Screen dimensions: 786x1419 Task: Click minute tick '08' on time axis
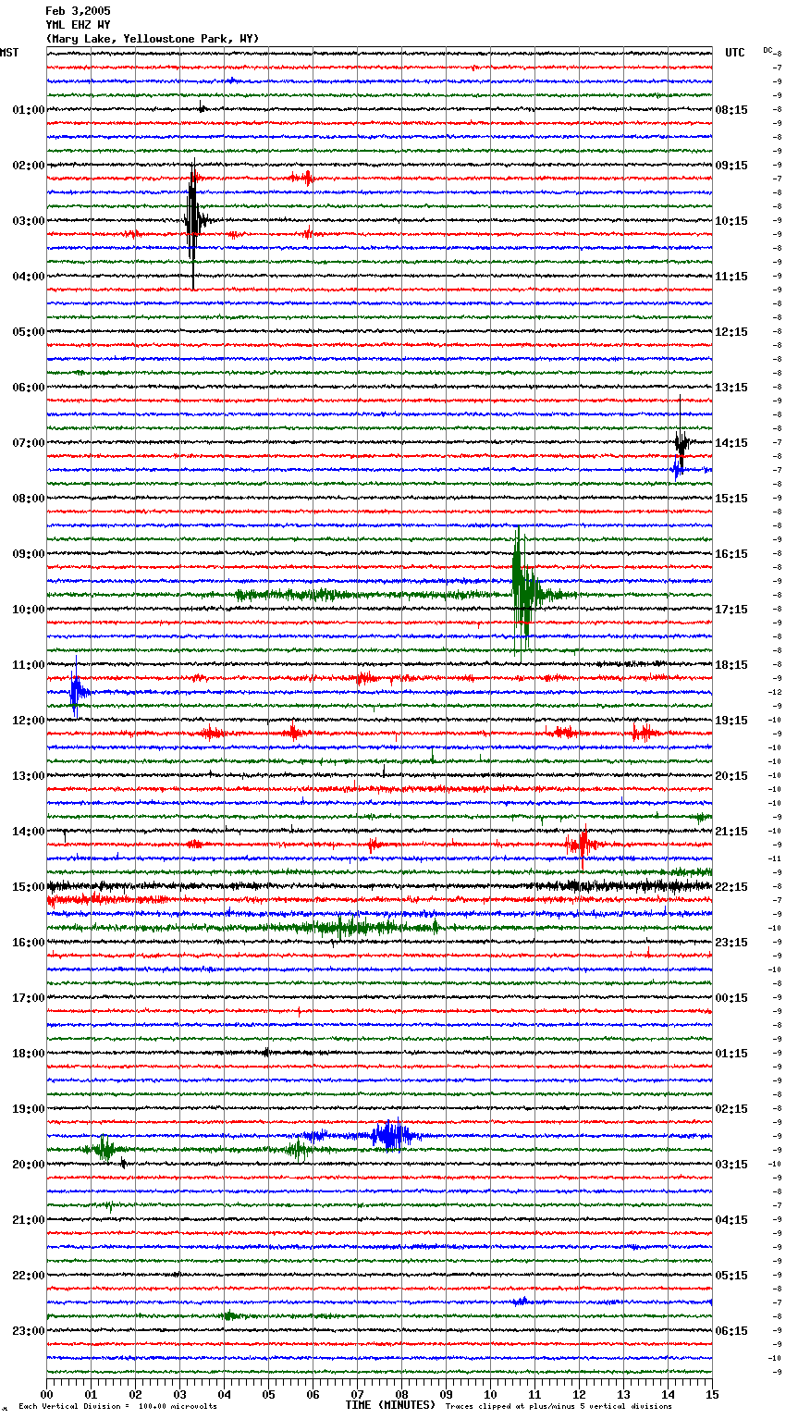(x=401, y=1394)
